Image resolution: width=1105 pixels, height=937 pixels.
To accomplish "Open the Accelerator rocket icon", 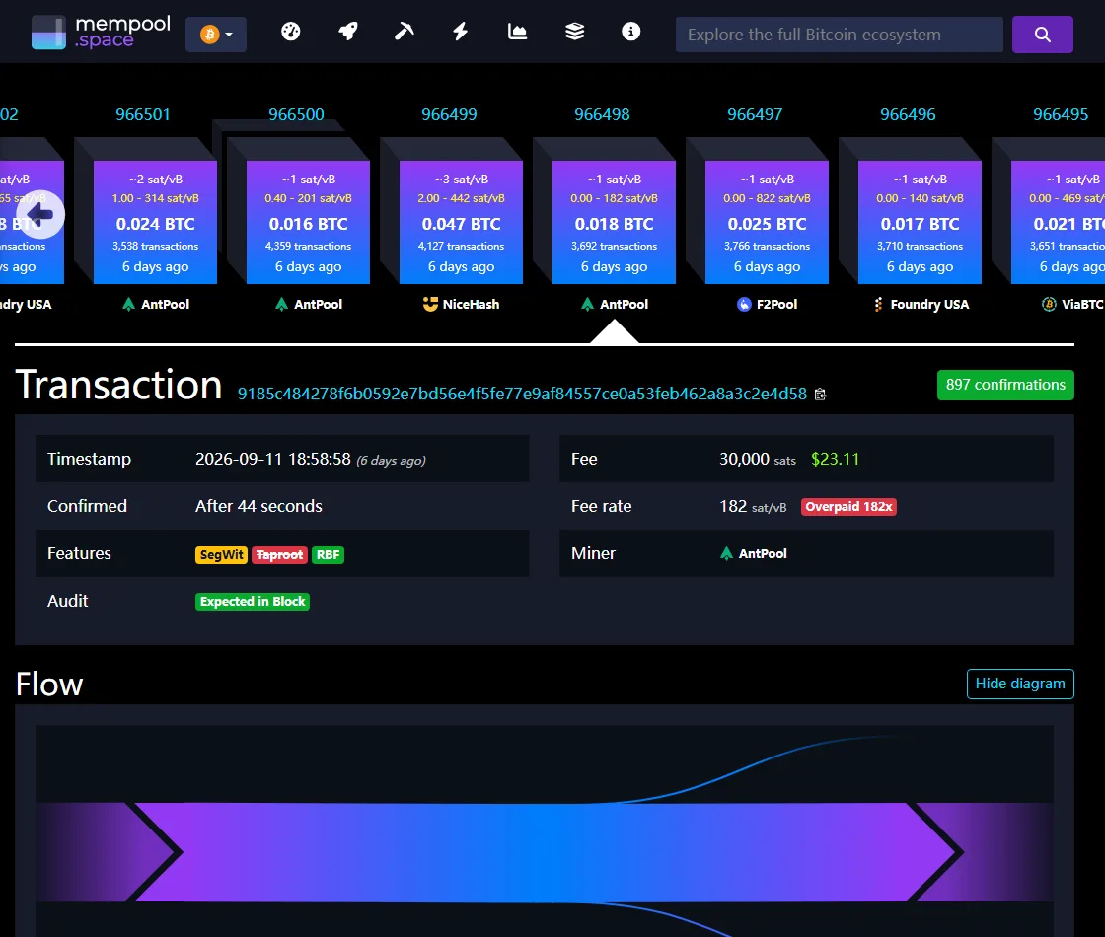I will (348, 32).
